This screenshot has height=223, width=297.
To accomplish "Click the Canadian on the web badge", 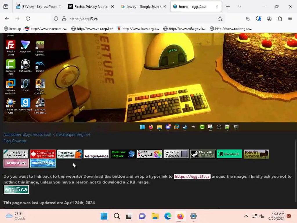I will pyautogui.click(x=43, y=154).
